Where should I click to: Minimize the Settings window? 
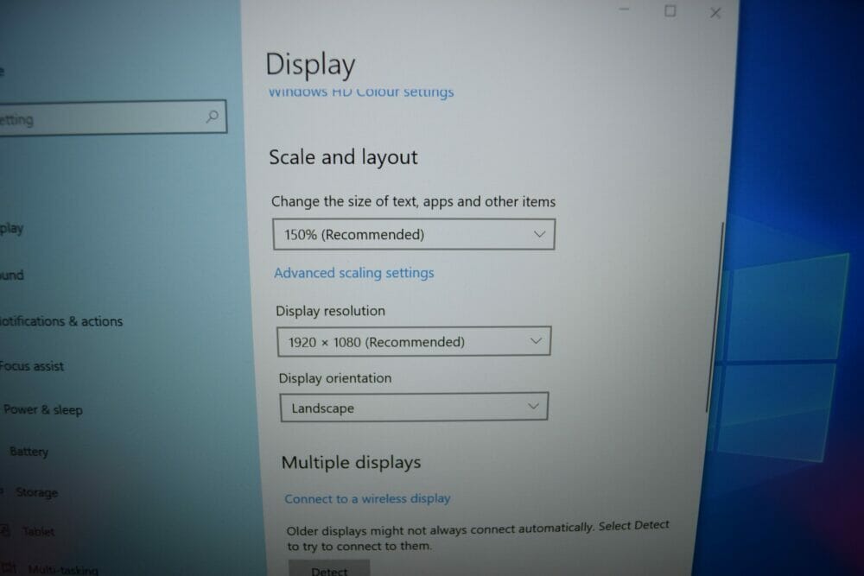(x=624, y=9)
